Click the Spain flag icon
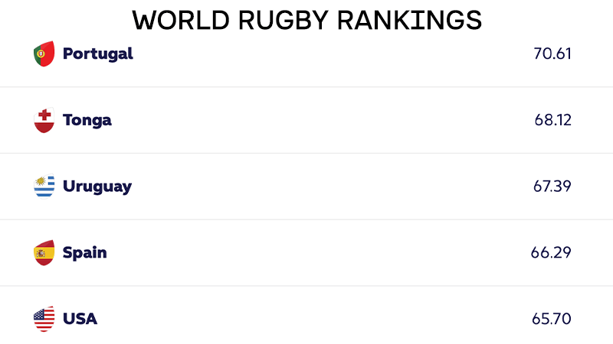The image size is (613, 344). (x=44, y=253)
